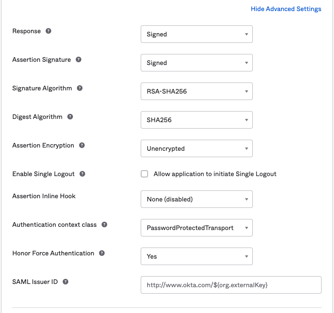The height and width of the screenshot is (313, 334).
Task: Click help icon beside Assertion Signature
Action: 78,60
